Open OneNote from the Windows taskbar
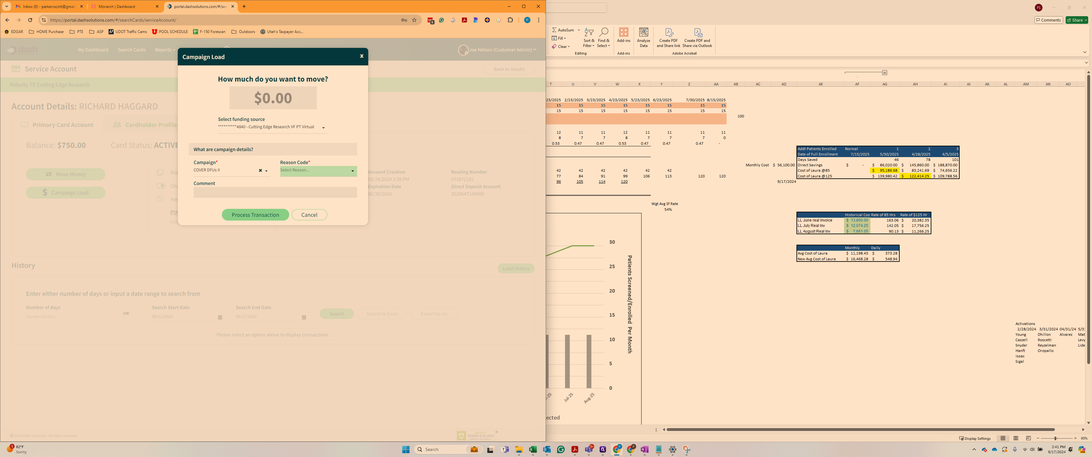1092x457 pixels. point(644,449)
